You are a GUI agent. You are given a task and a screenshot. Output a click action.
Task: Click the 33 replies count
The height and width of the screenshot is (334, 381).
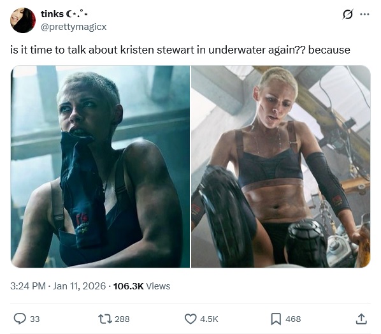pos(34,319)
